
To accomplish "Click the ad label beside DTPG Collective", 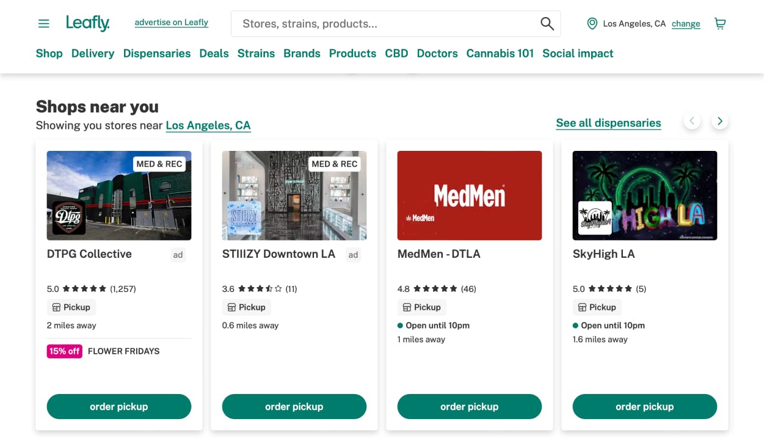I will click(x=178, y=255).
